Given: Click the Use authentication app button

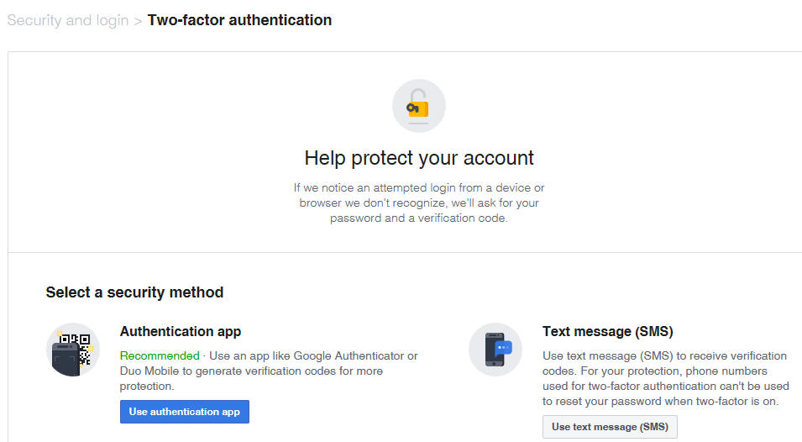Looking at the screenshot, I should coord(185,412).
